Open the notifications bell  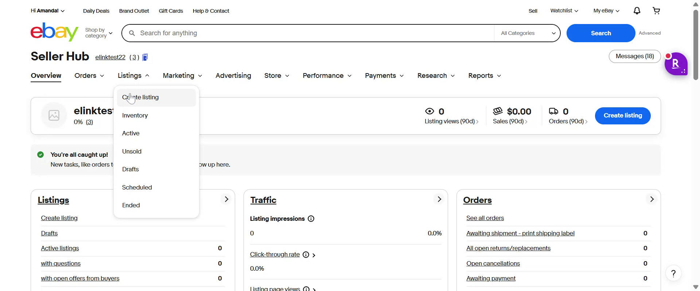(x=637, y=11)
